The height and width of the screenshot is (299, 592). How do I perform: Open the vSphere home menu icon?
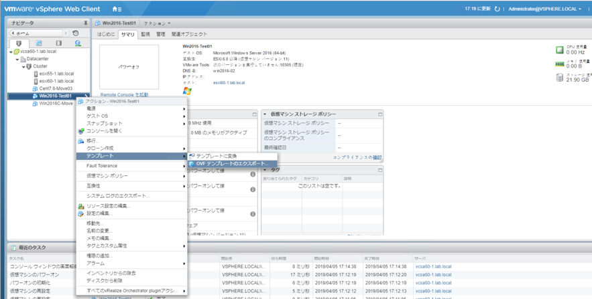point(117,9)
